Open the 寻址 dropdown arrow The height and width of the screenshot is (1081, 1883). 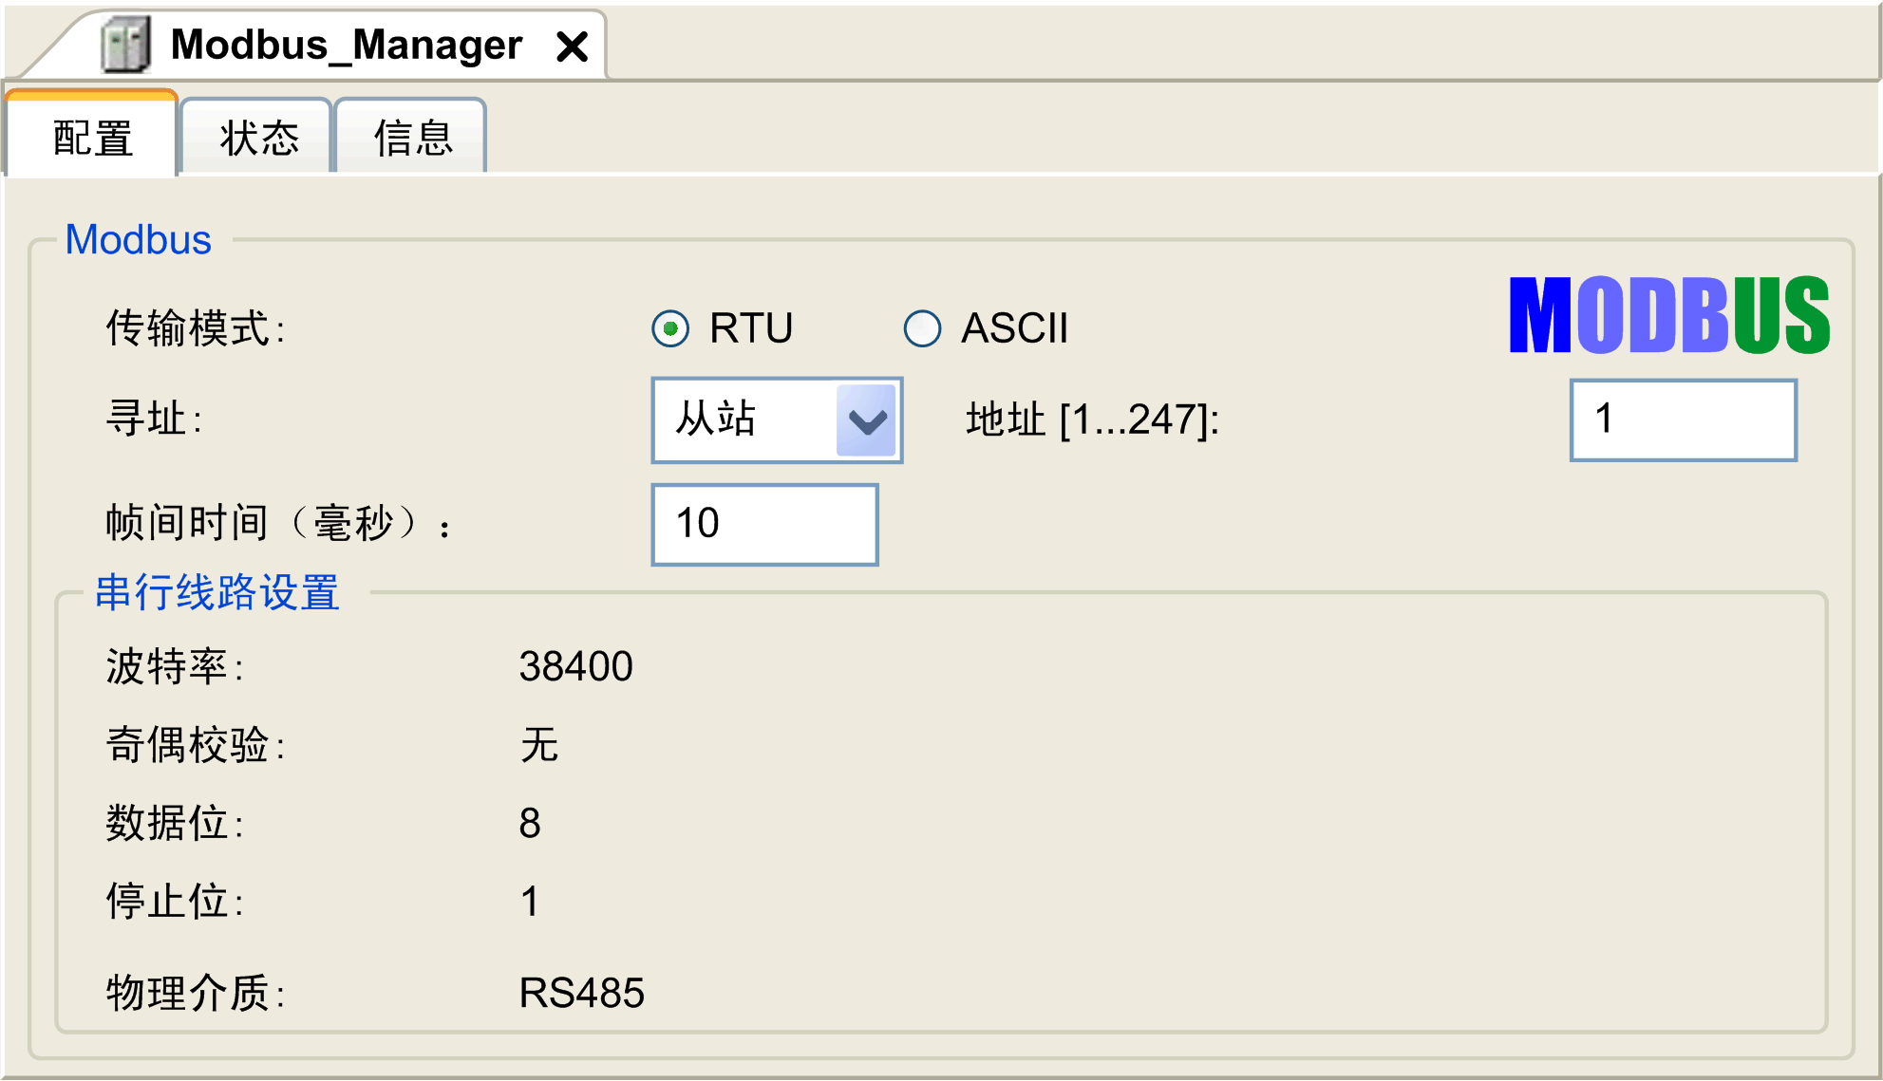click(867, 419)
